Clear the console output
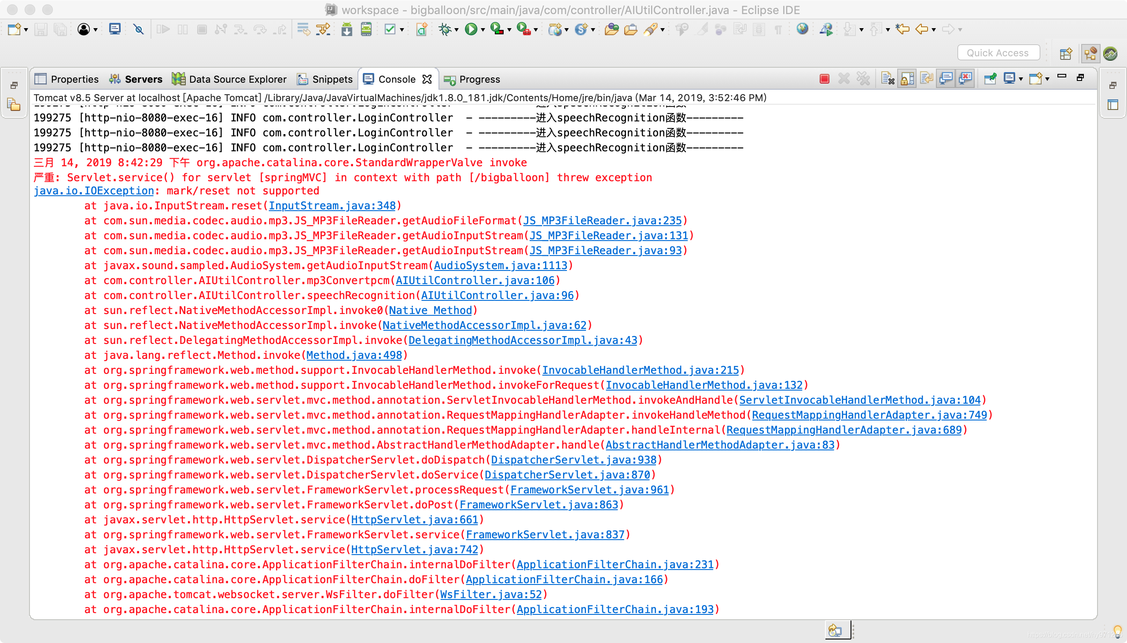 pyautogui.click(x=888, y=79)
